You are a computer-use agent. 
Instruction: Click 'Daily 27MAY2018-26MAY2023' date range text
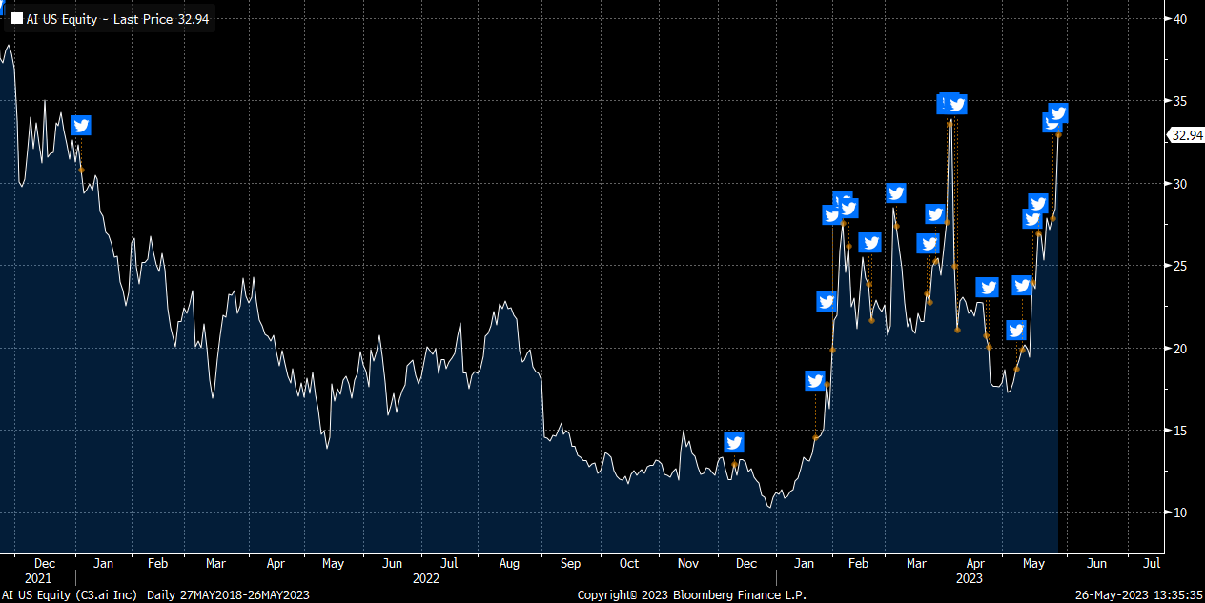(228, 595)
